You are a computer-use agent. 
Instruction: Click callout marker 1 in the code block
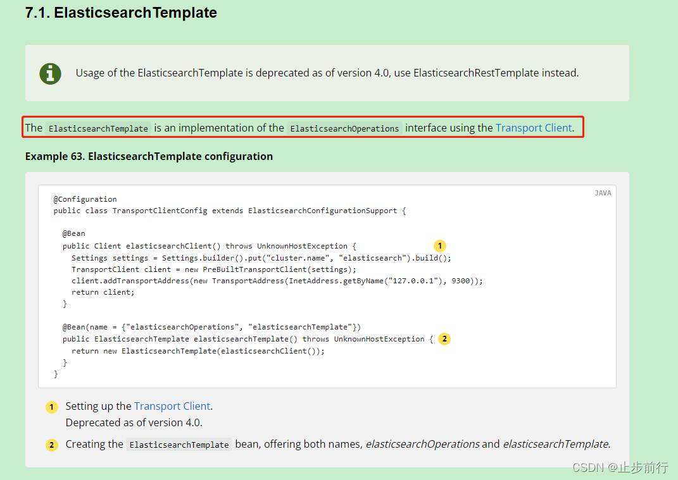point(440,246)
